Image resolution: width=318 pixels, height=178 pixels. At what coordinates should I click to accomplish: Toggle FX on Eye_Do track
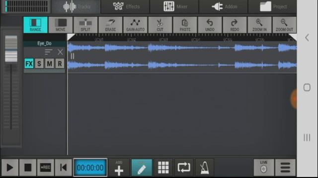(29, 64)
